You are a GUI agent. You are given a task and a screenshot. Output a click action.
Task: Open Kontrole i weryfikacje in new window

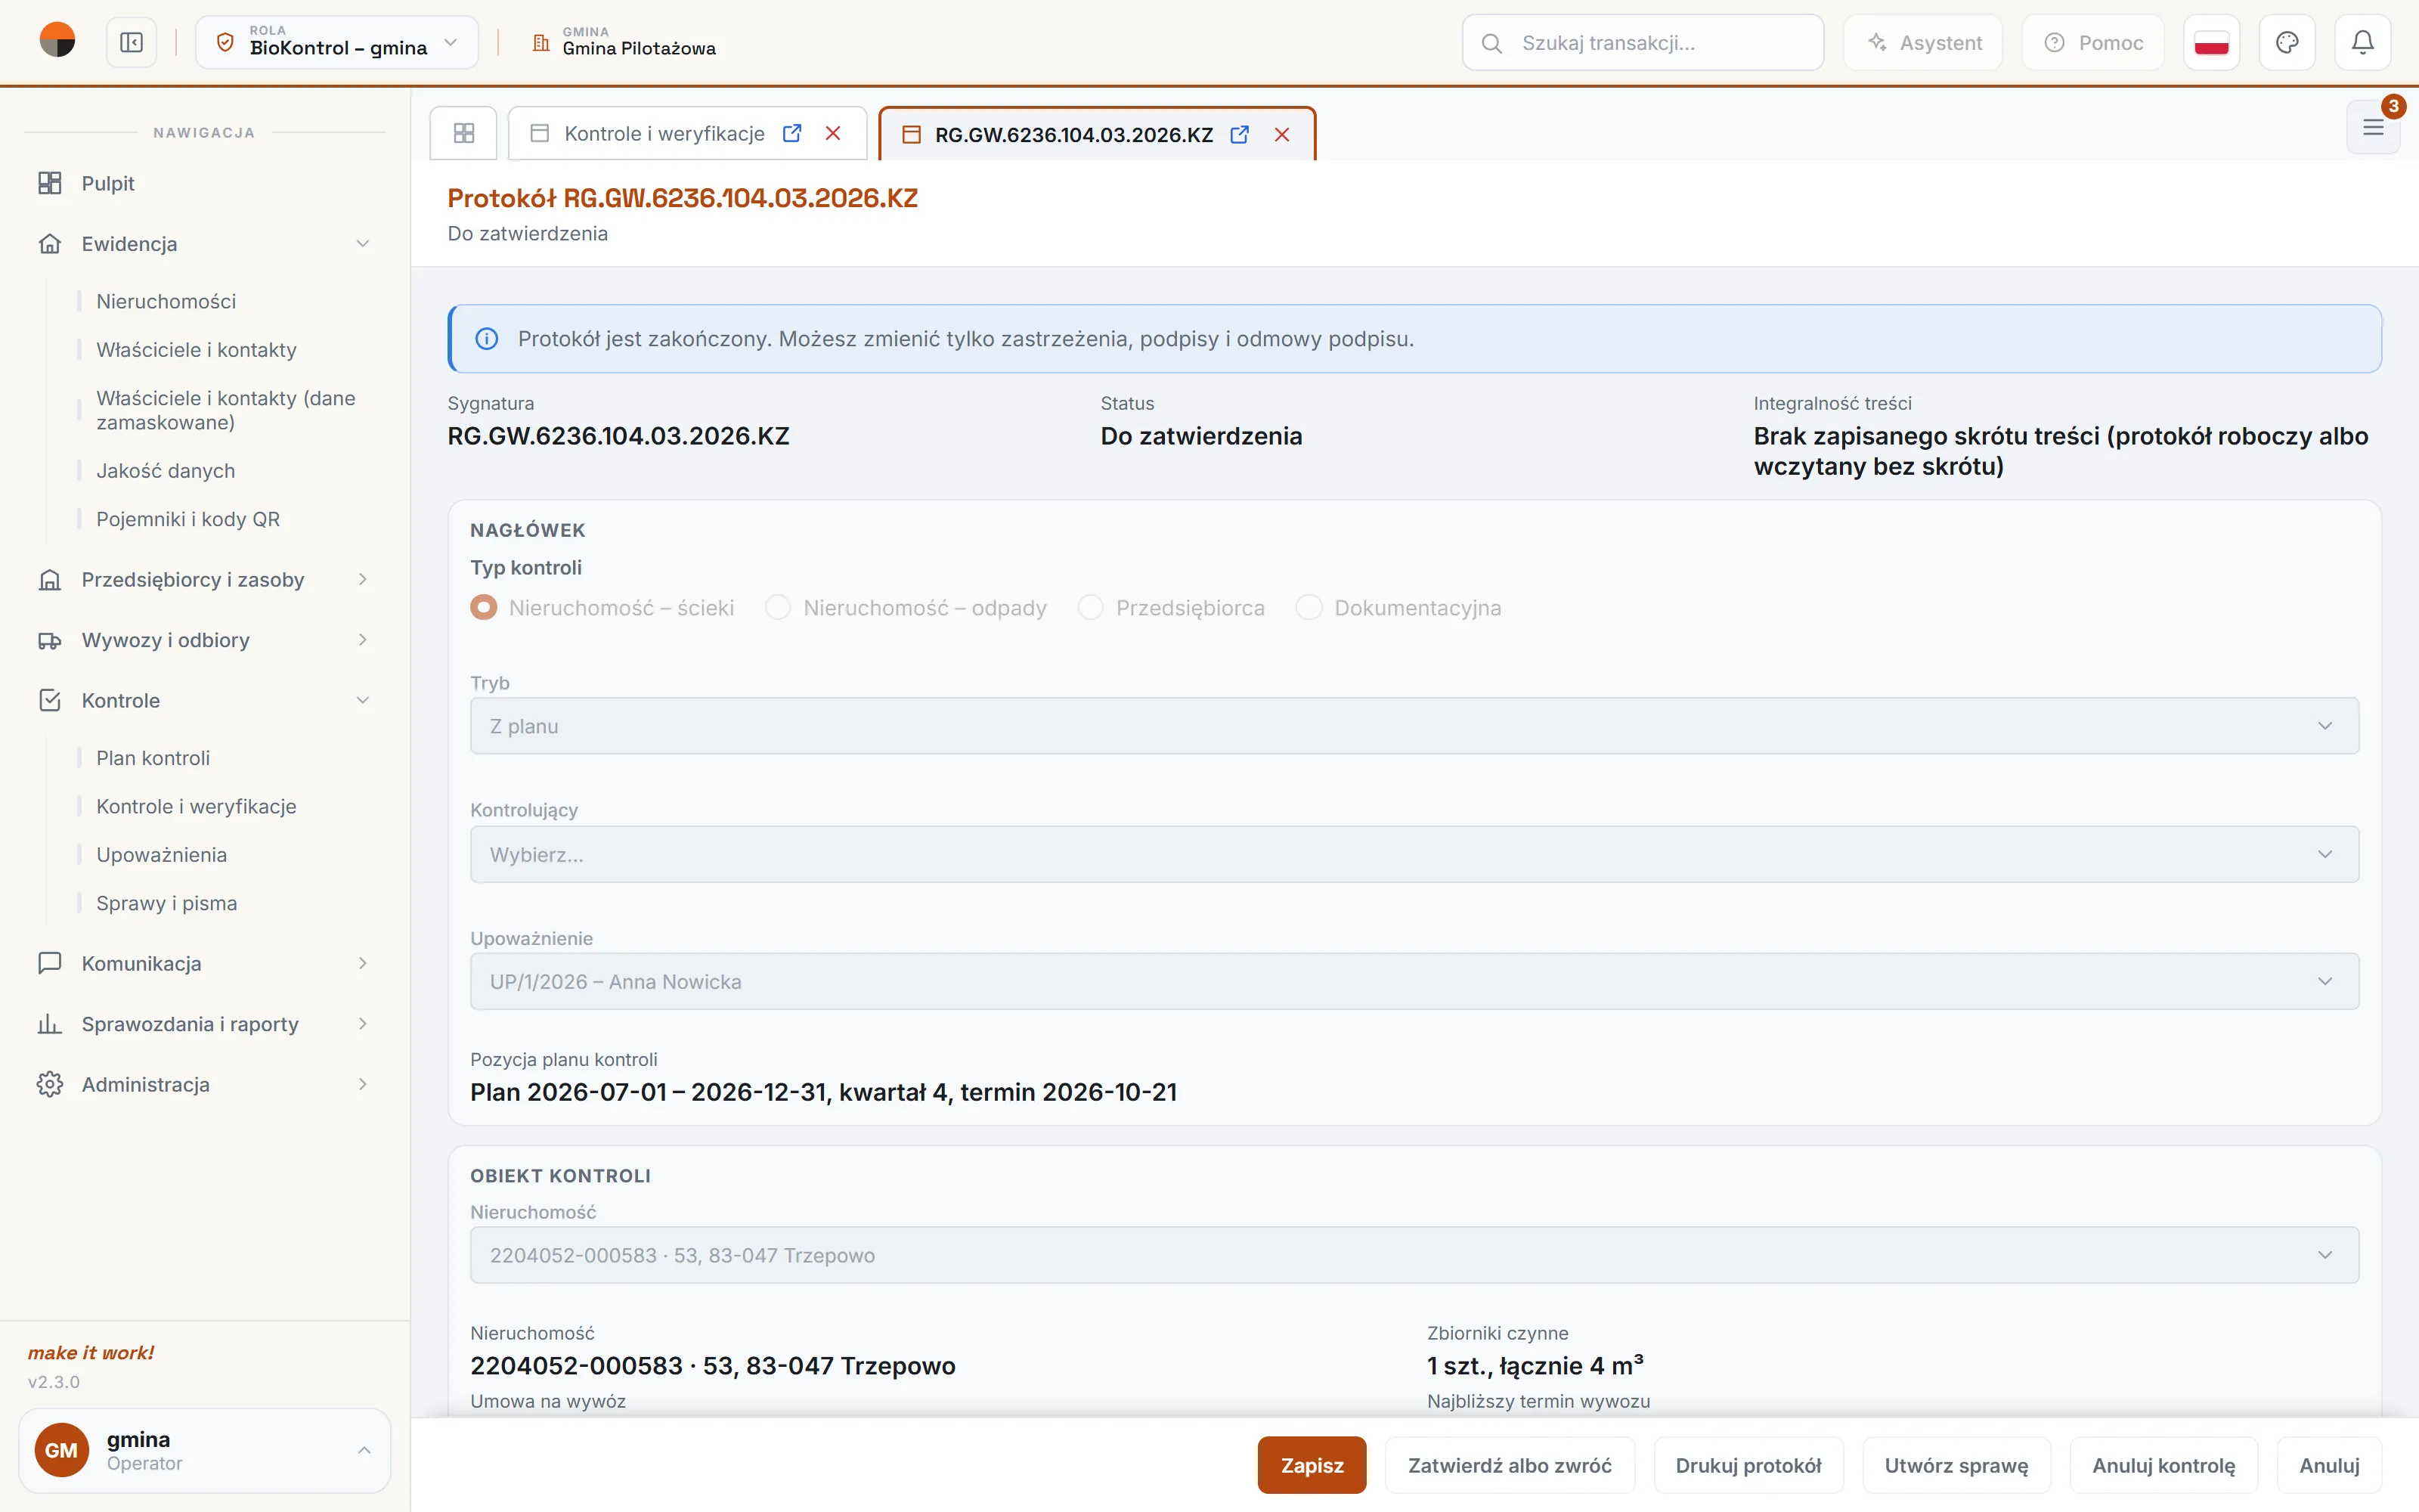click(791, 133)
